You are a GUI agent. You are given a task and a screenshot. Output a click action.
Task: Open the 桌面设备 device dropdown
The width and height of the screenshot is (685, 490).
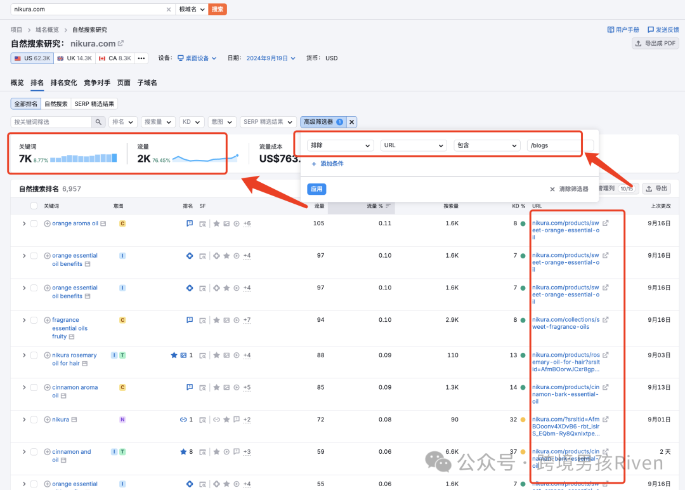pos(197,58)
